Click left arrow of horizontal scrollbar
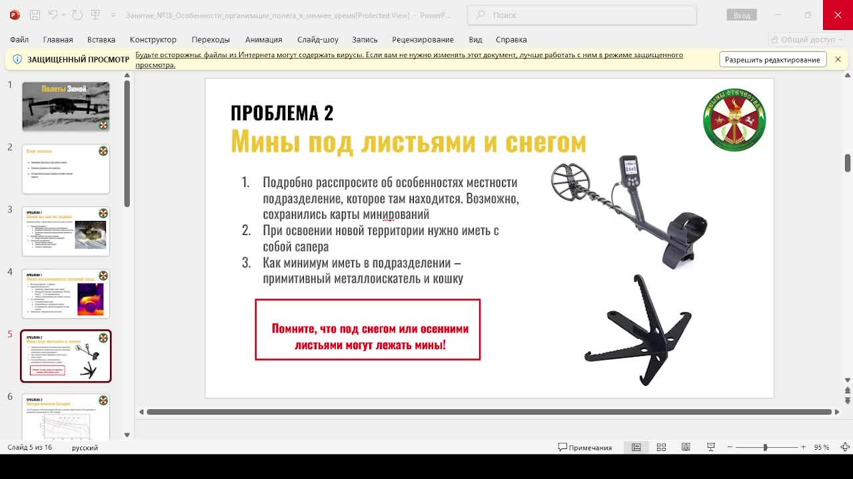The width and height of the screenshot is (853, 479). click(x=141, y=412)
